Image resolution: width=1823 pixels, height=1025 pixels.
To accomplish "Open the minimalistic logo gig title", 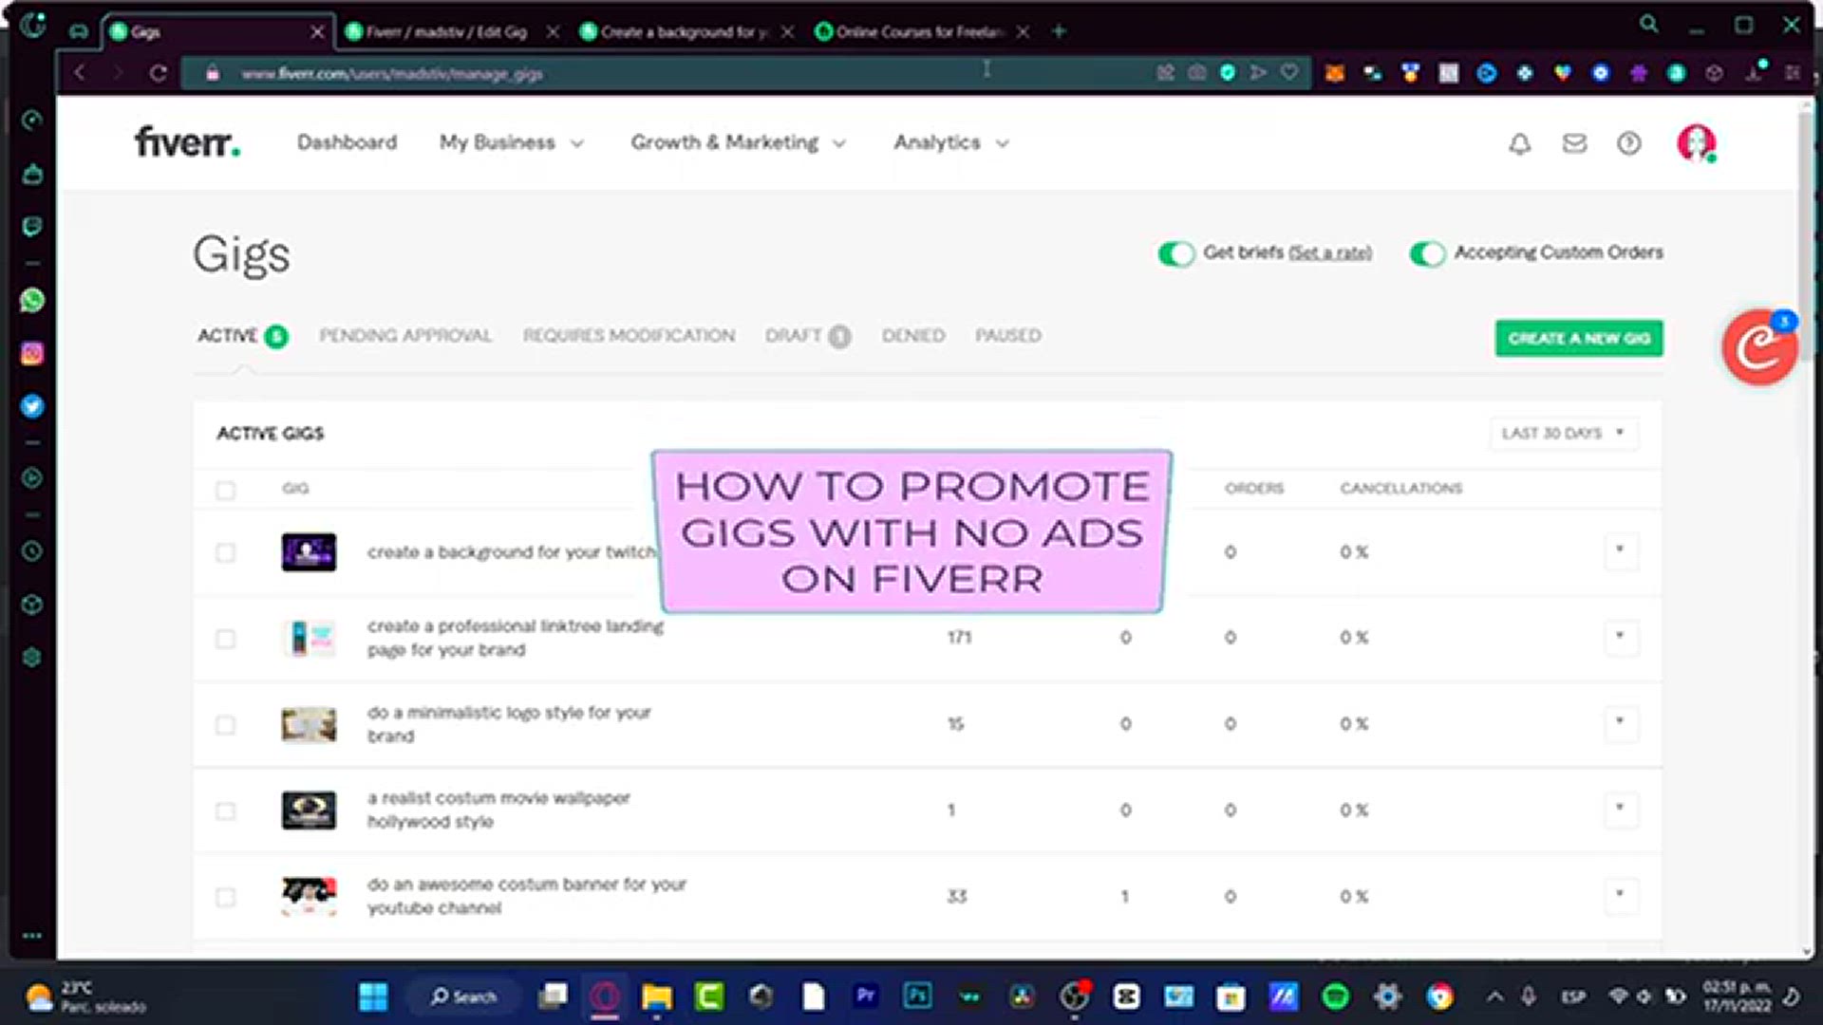I will click(509, 724).
